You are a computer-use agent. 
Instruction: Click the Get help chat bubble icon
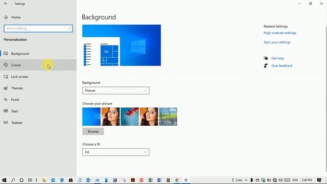(x=266, y=58)
